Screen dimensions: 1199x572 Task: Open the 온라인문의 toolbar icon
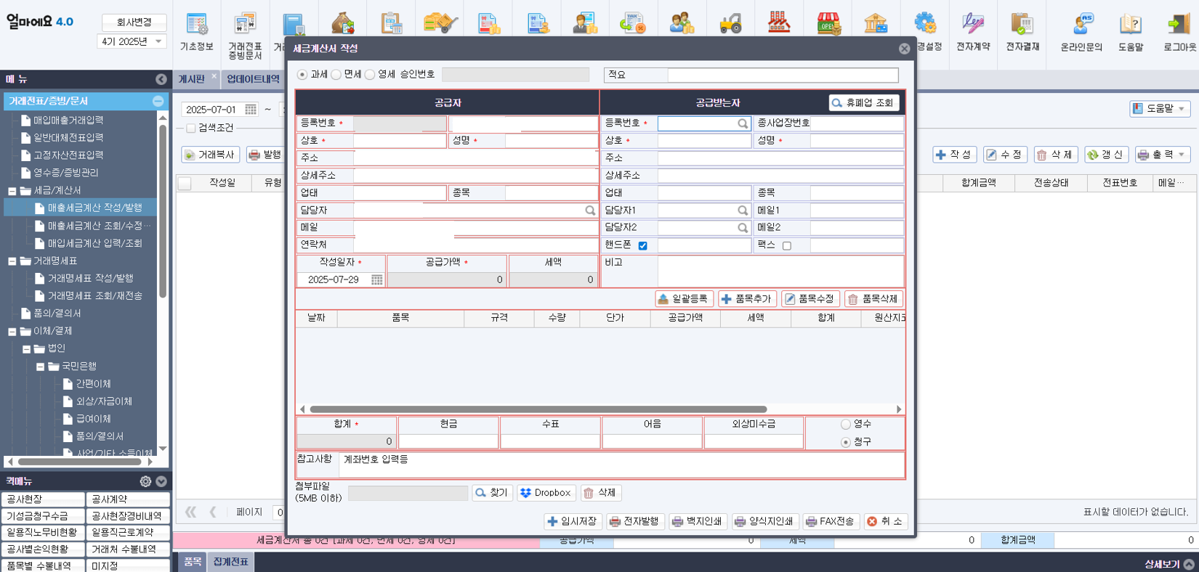click(1081, 32)
